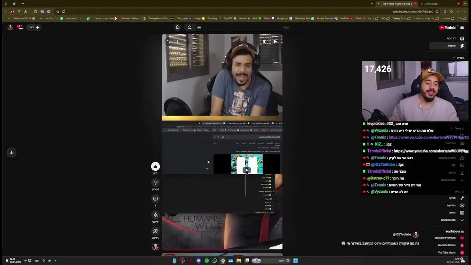Open WhatsApp from the taskbar
The image size is (471, 265).
[x=215, y=261]
